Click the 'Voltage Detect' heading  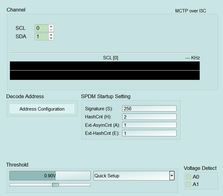(x=200, y=168)
